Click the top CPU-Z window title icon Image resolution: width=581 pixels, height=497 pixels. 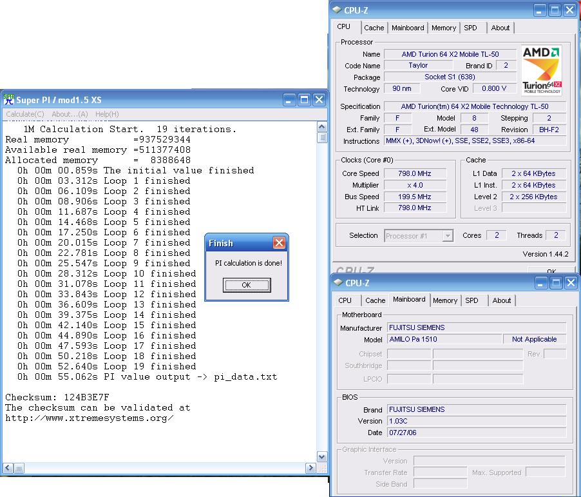pos(337,10)
